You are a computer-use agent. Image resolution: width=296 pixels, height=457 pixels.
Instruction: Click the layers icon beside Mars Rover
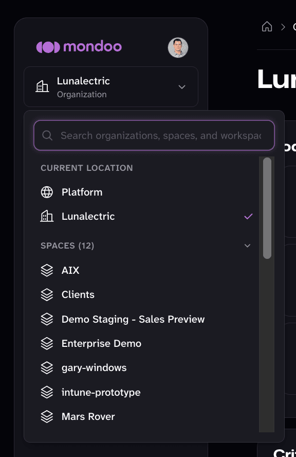point(47,416)
